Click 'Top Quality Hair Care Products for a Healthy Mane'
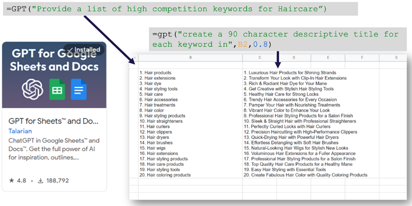The width and height of the screenshot is (412, 206). 302,164
